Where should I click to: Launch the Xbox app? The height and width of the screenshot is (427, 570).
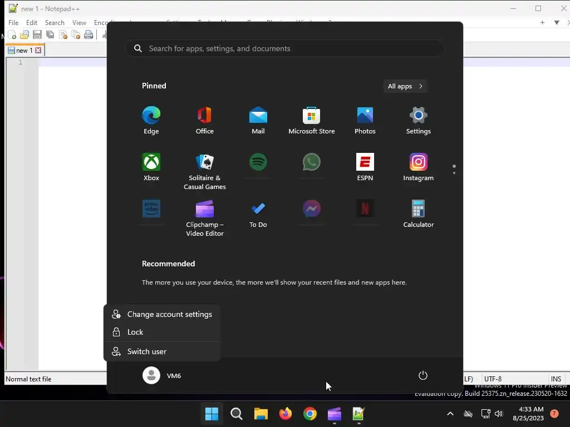tap(151, 167)
